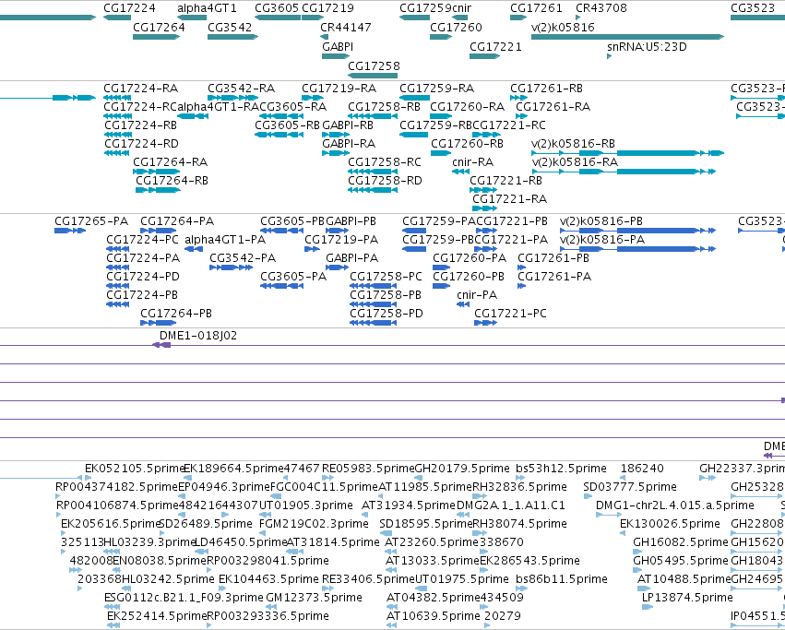The height and width of the screenshot is (630, 785).
Task: Select EST SD18595.5prime
Action: click(386, 533)
